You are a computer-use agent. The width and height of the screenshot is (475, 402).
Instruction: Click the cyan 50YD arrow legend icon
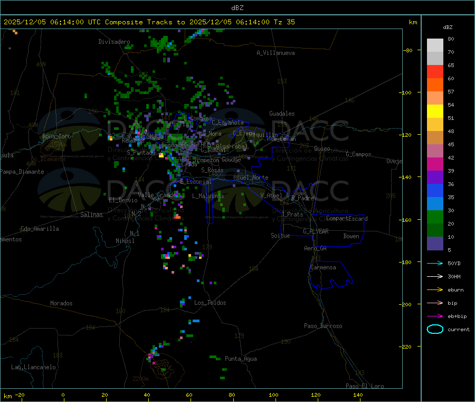[x=435, y=263]
